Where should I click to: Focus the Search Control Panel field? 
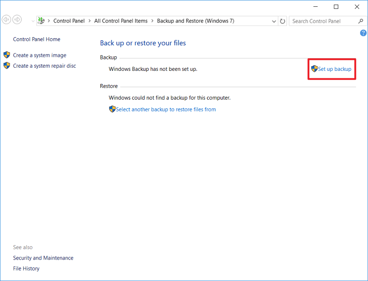point(327,21)
